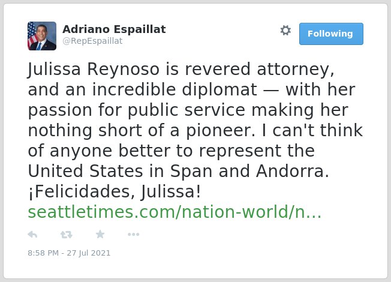Screen dimensions: 391x282
Task: Open the 8:58 PM - 27 Jul 2021 permalink
Action: pos(69,253)
